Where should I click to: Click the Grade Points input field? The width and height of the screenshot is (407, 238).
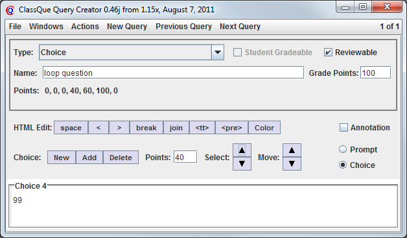click(375, 73)
